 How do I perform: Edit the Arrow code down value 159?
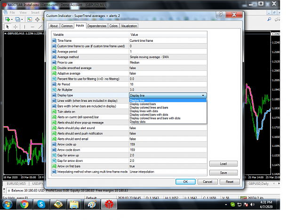point(168,150)
